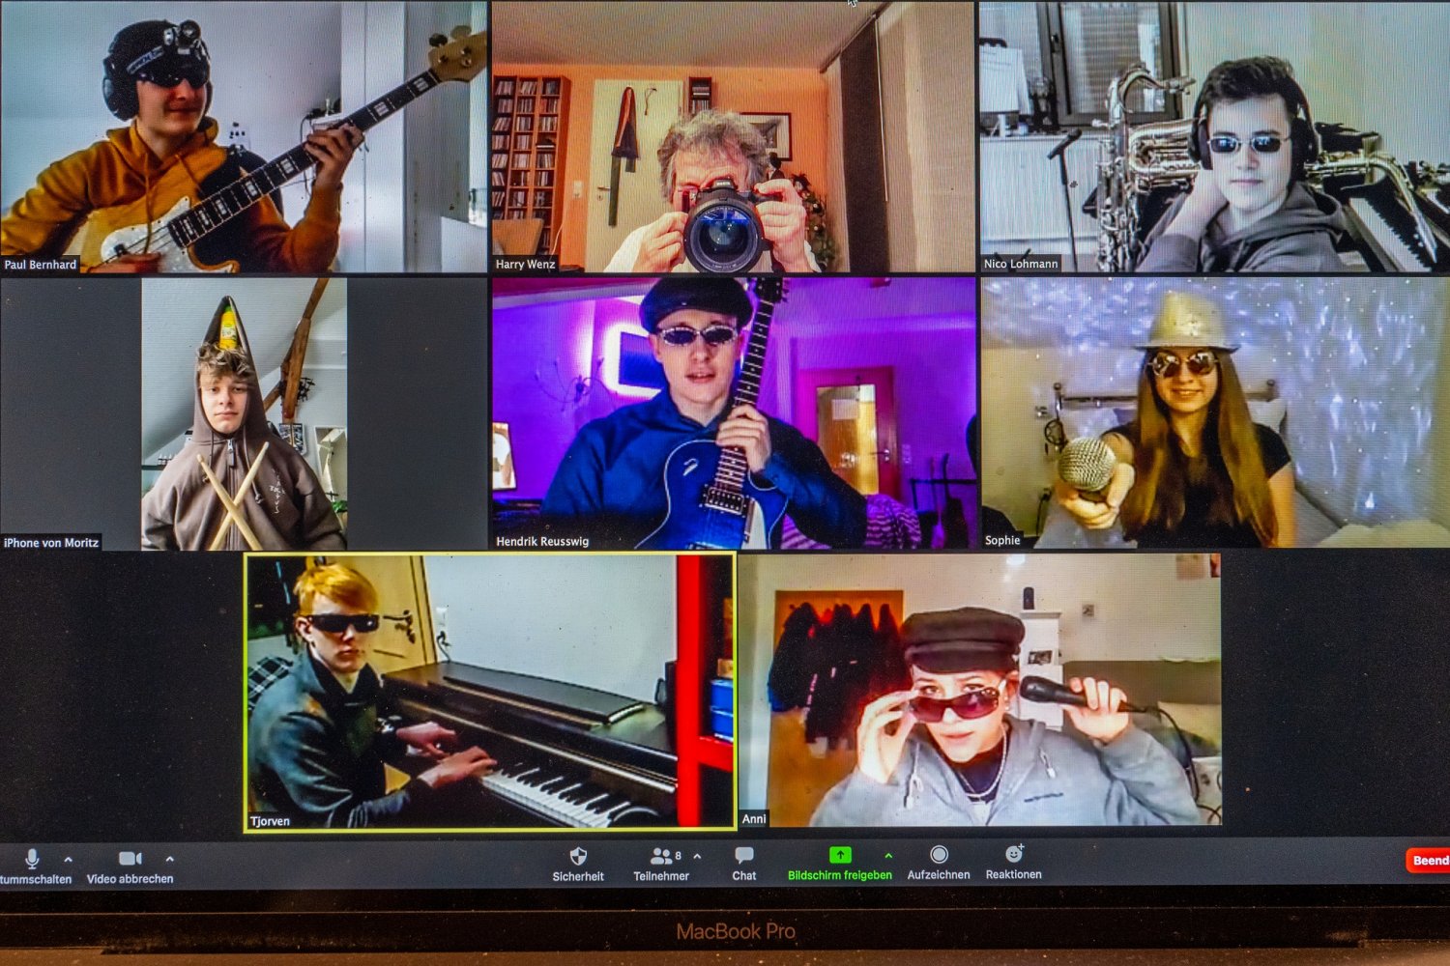Start recording with Aufzeichnen
Viewport: 1450px width, 966px height.
pos(938,864)
